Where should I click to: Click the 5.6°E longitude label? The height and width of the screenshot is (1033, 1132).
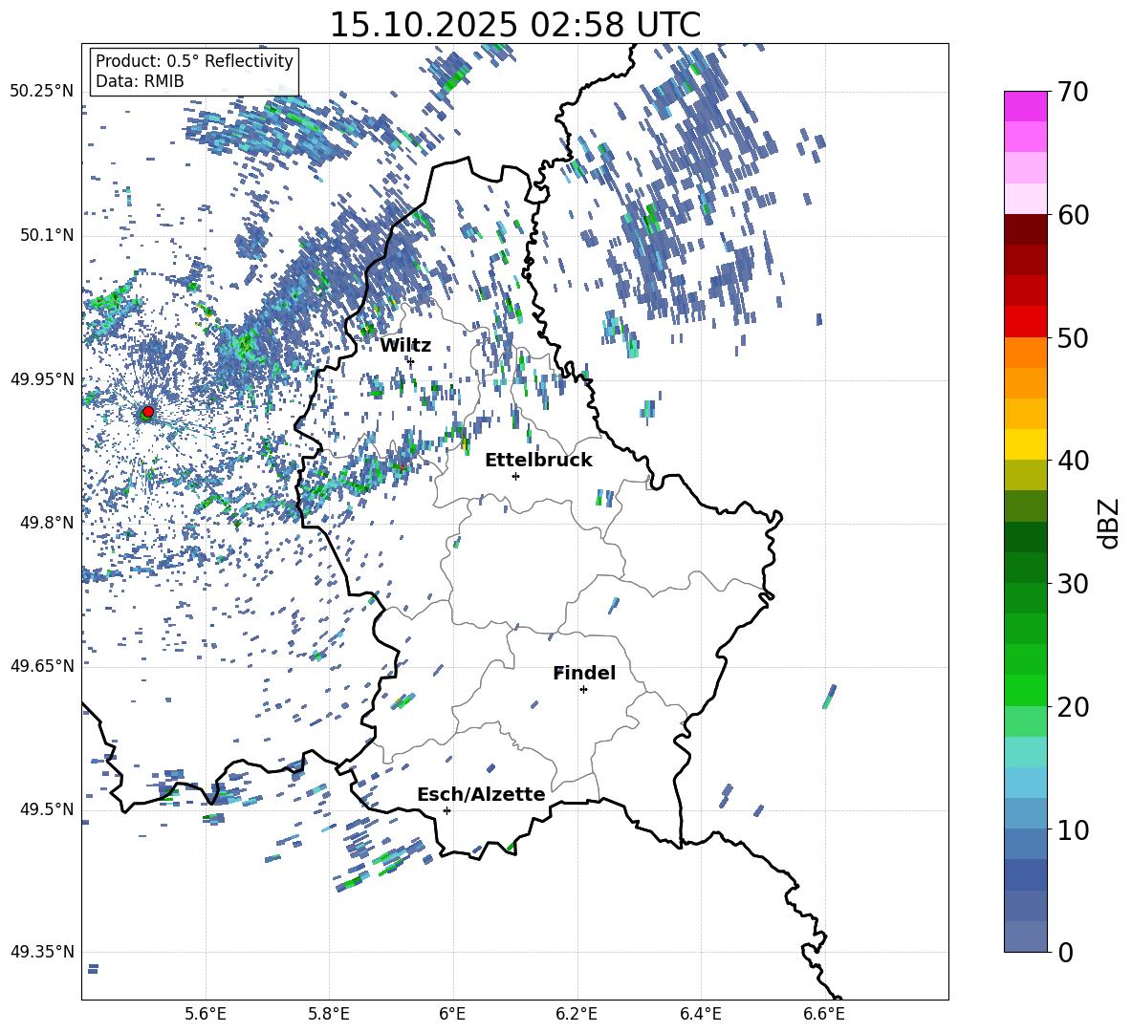coord(206,1015)
